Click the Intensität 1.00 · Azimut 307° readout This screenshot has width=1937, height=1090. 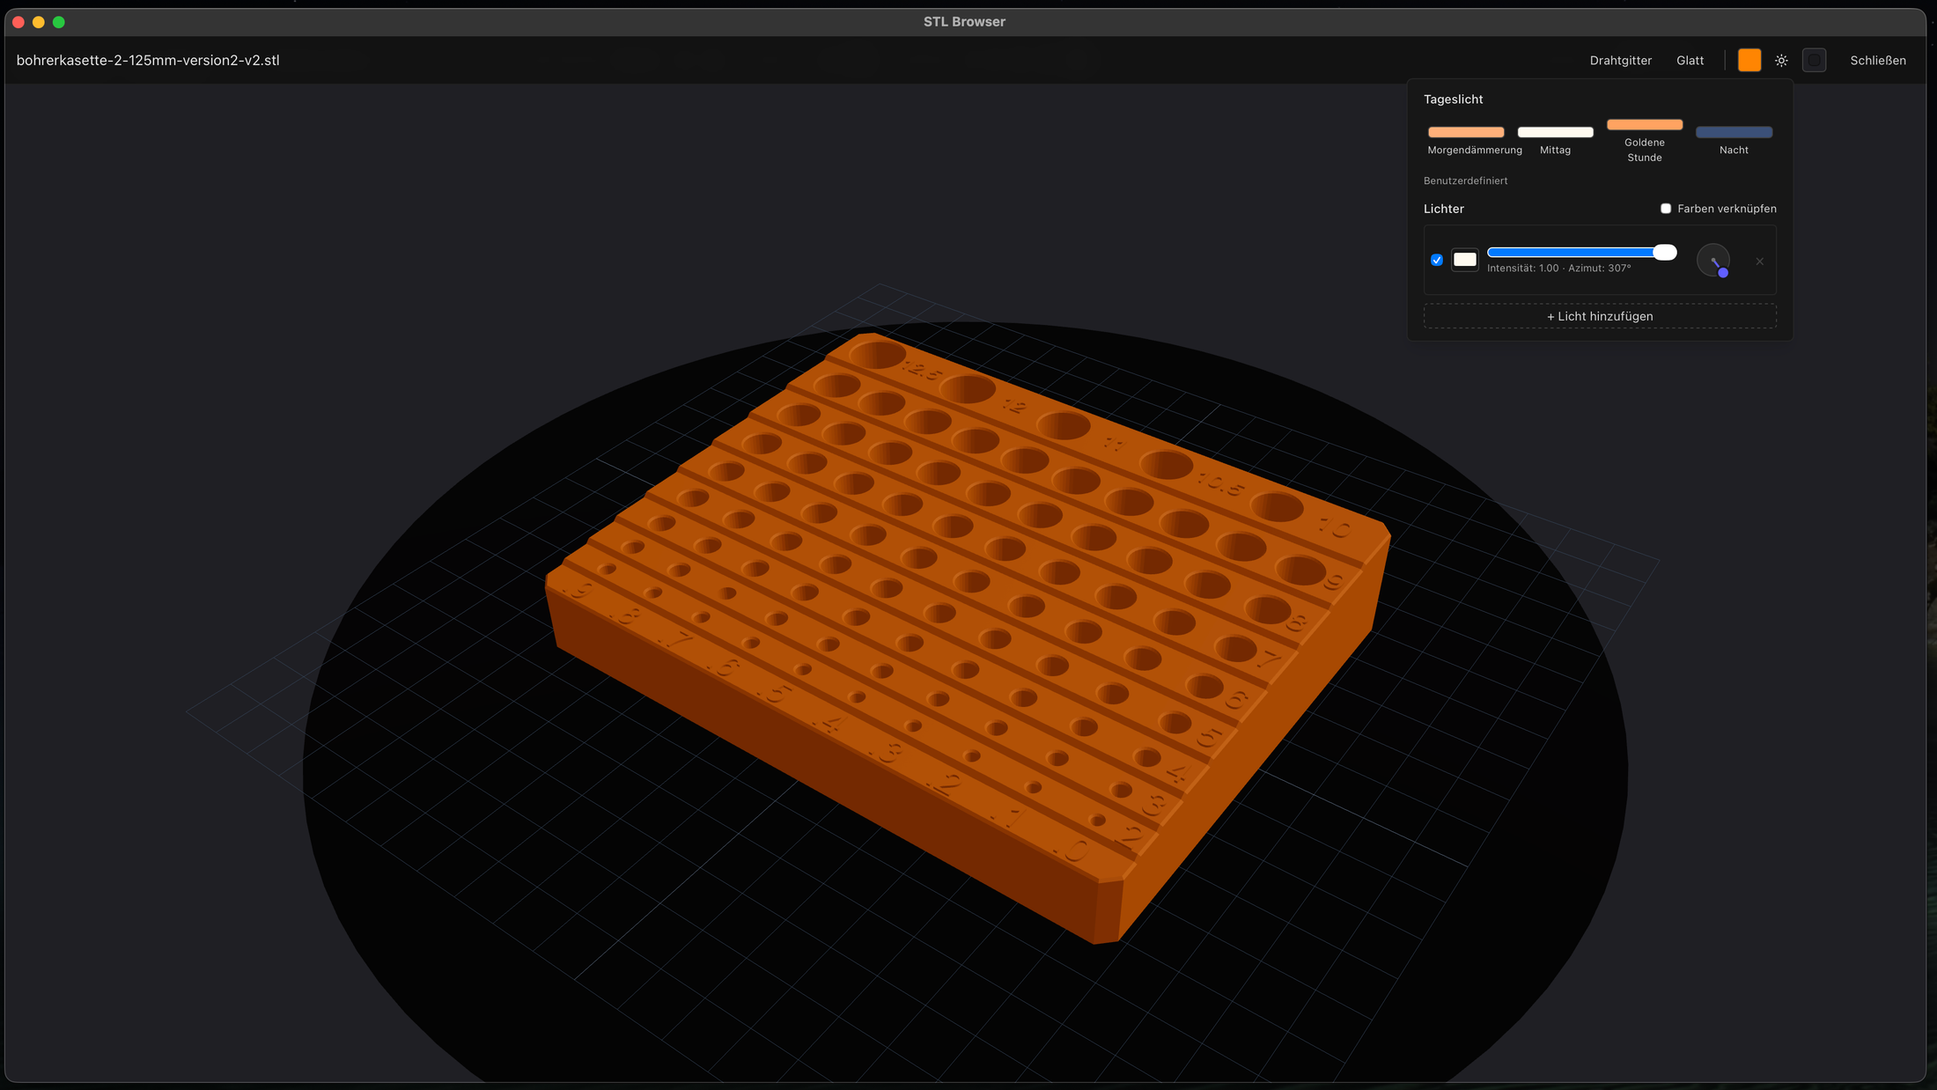(1558, 269)
